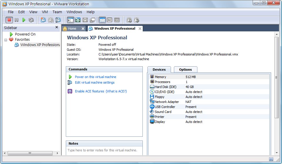This screenshot has width=282, height=164.
Task: Close the Home tab
Action: [x=83, y=28]
